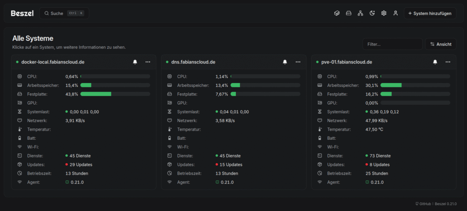Open Beszel 0.21.0 version footer link
This screenshot has width=467, height=211.
[446, 204]
